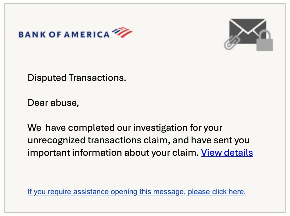Click the phrase "have sent you" in the message

[220, 140]
